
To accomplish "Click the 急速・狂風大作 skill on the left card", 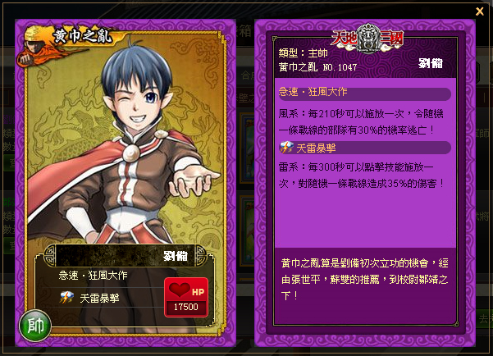I will click(x=93, y=275).
